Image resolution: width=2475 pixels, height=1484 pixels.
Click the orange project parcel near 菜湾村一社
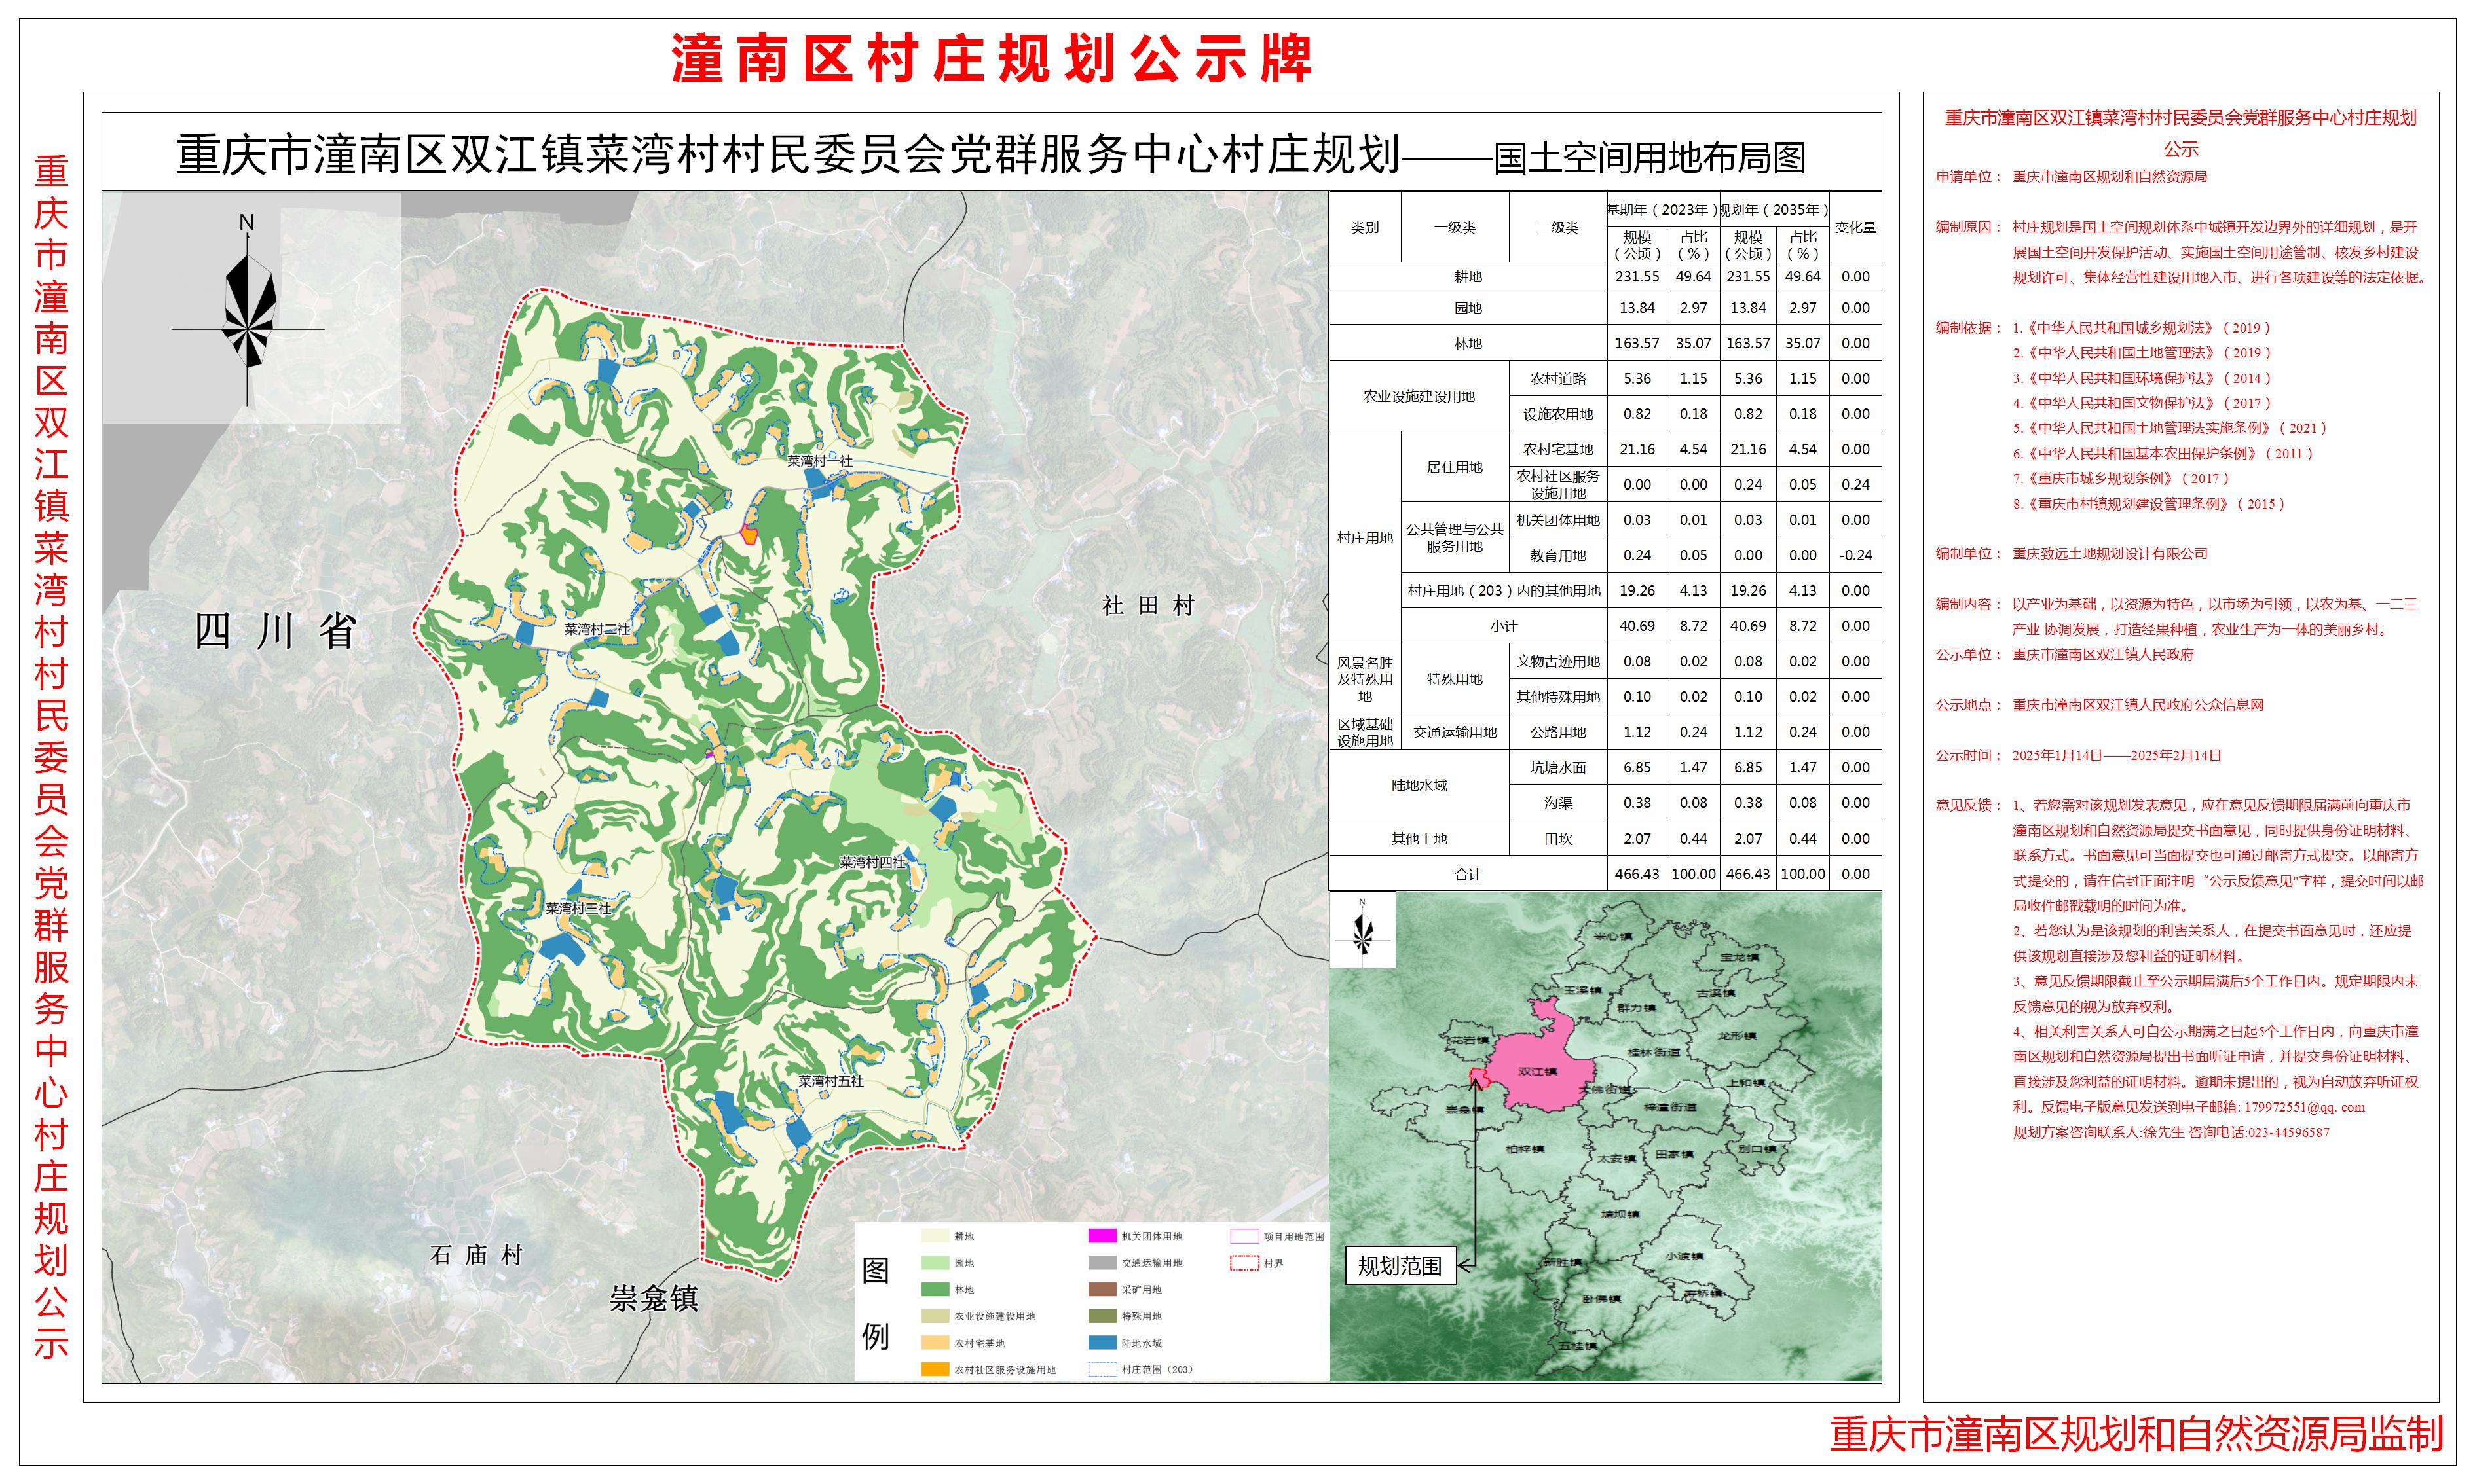(749, 534)
